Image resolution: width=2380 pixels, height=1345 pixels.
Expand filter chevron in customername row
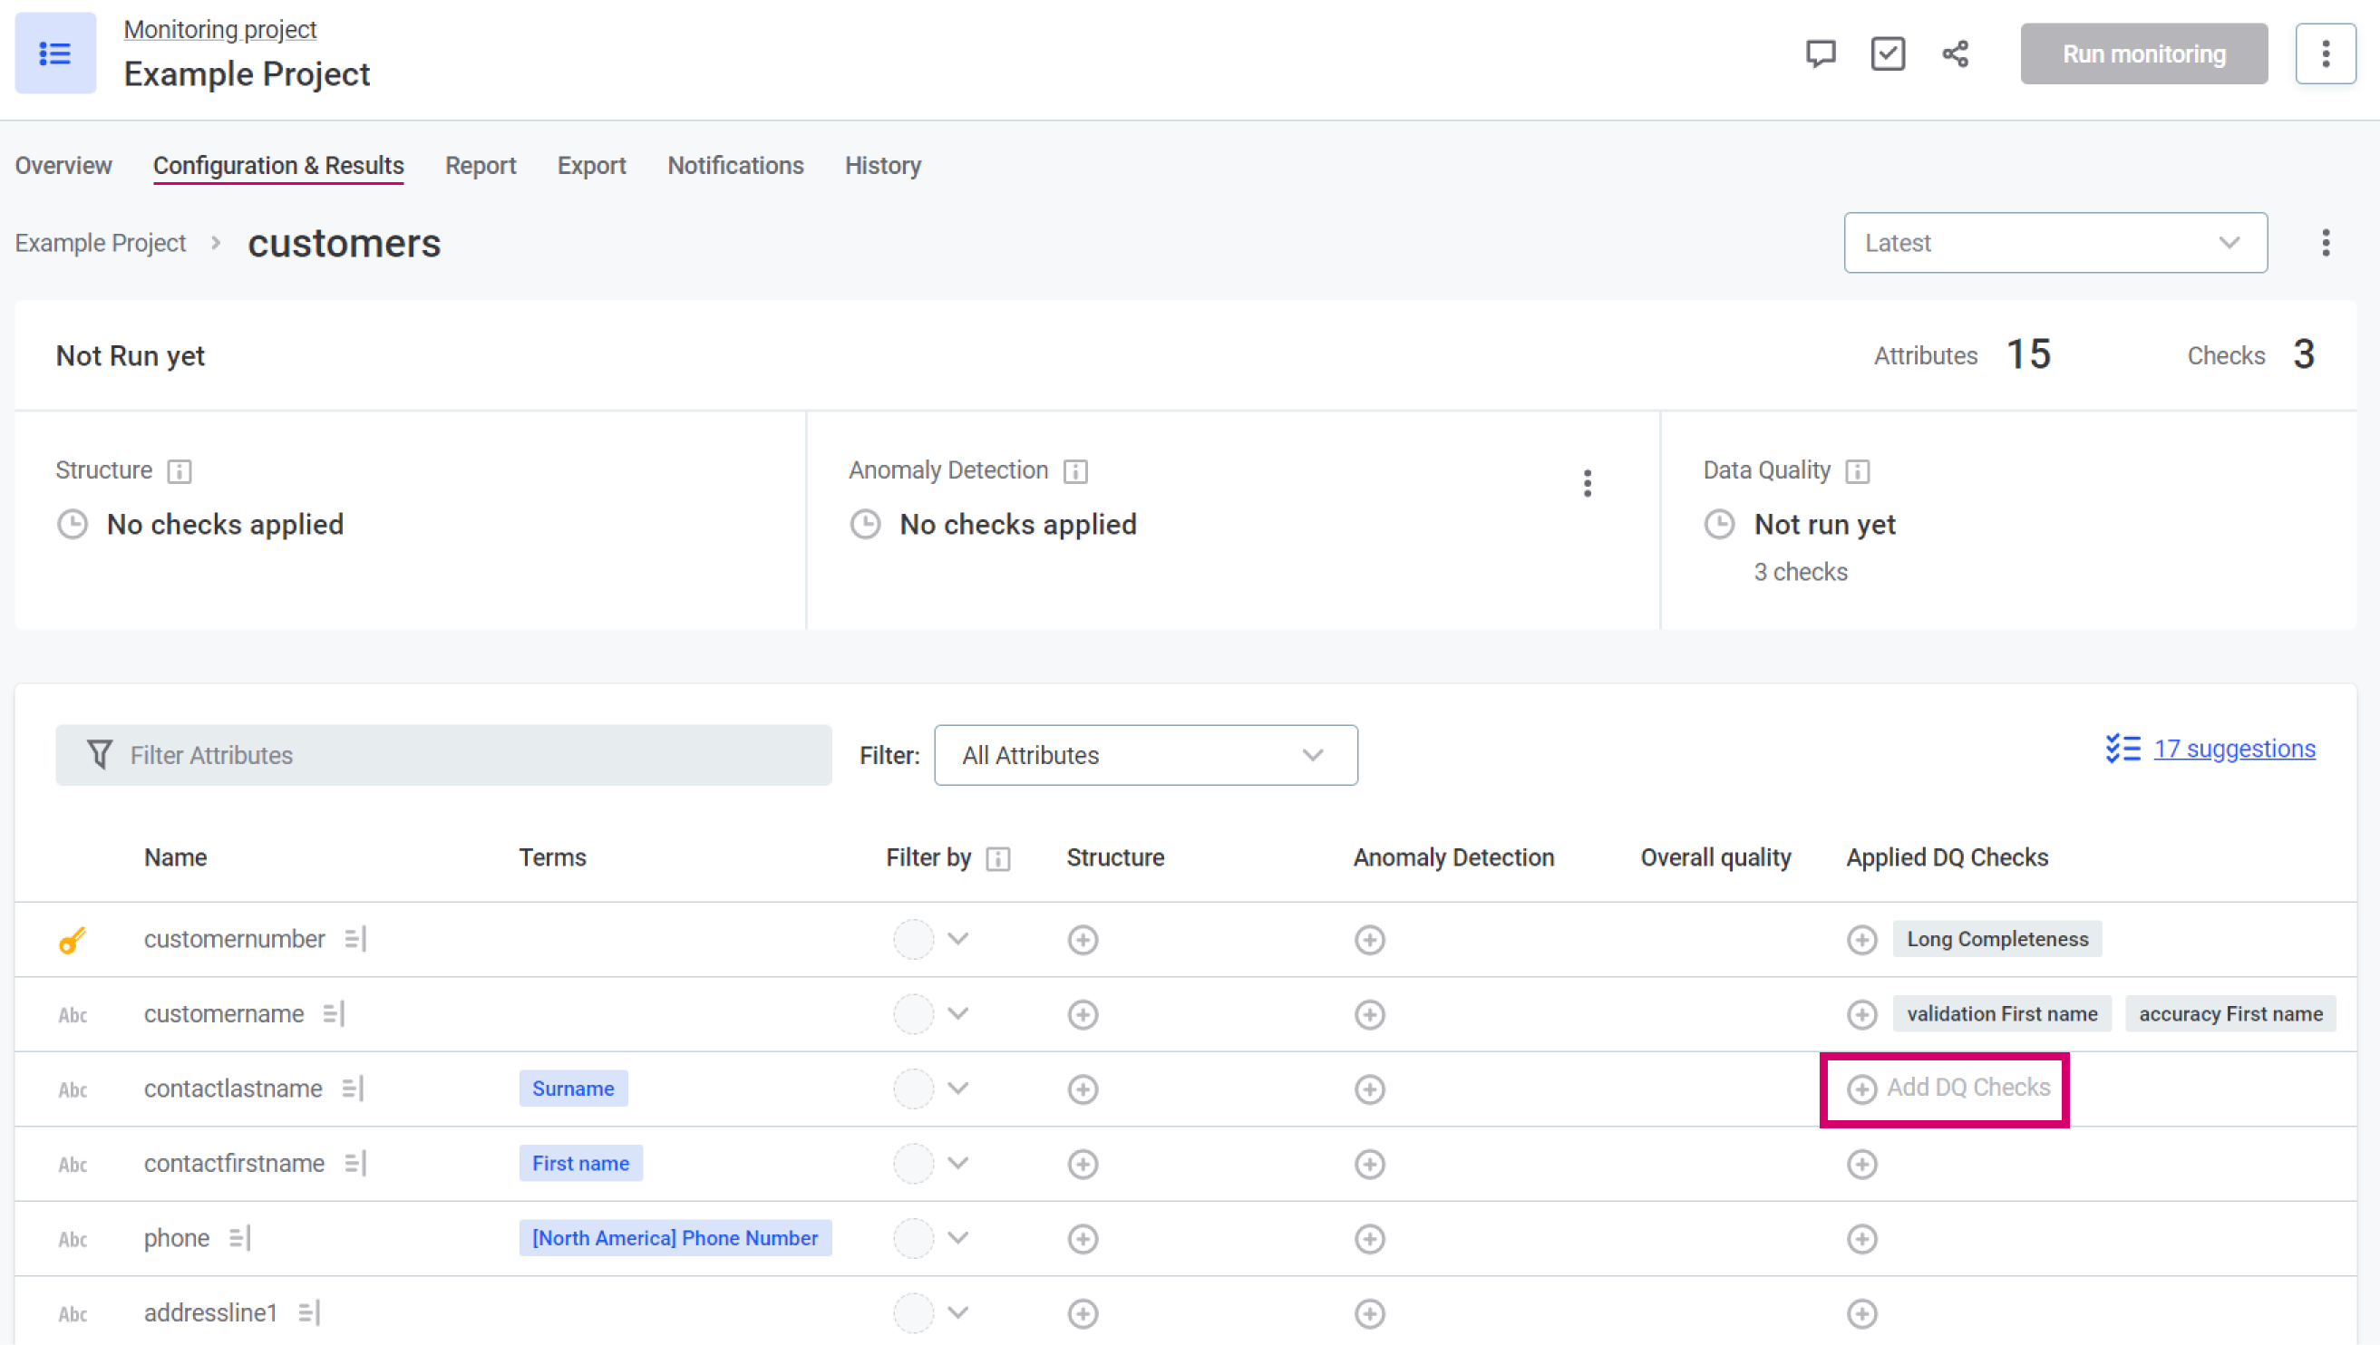[958, 1013]
